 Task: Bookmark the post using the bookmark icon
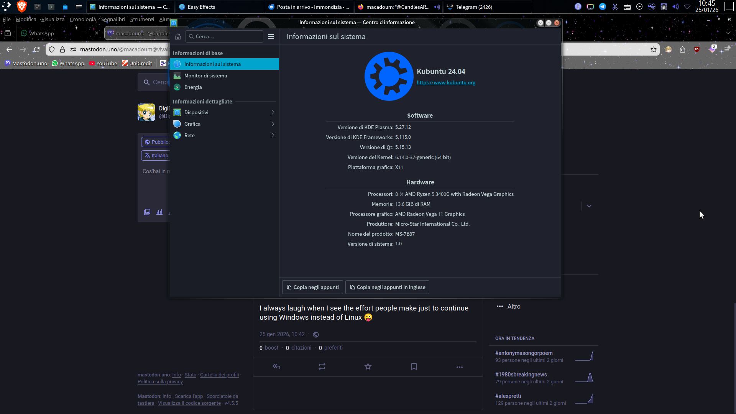[414, 367]
